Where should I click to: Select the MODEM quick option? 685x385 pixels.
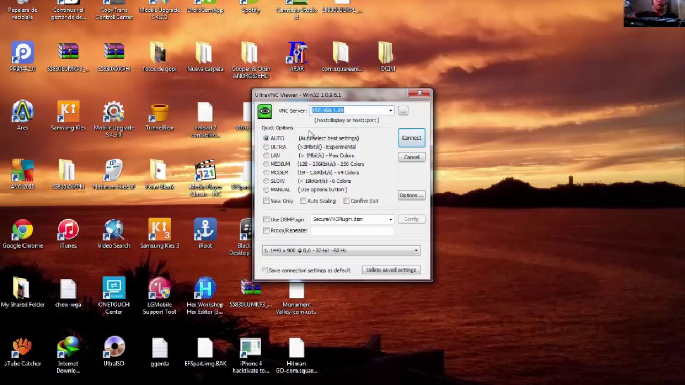pyautogui.click(x=266, y=172)
